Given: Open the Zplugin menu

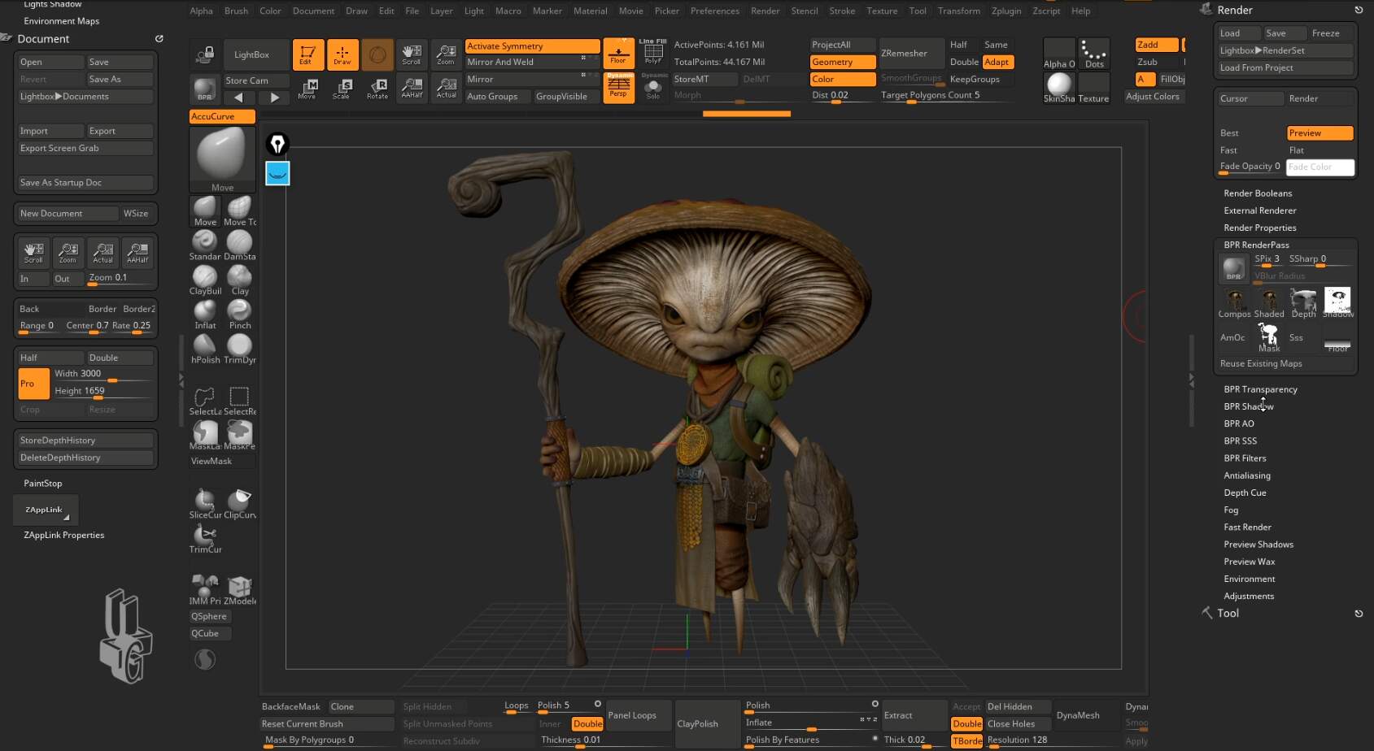Looking at the screenshot, I should 1005,11.
